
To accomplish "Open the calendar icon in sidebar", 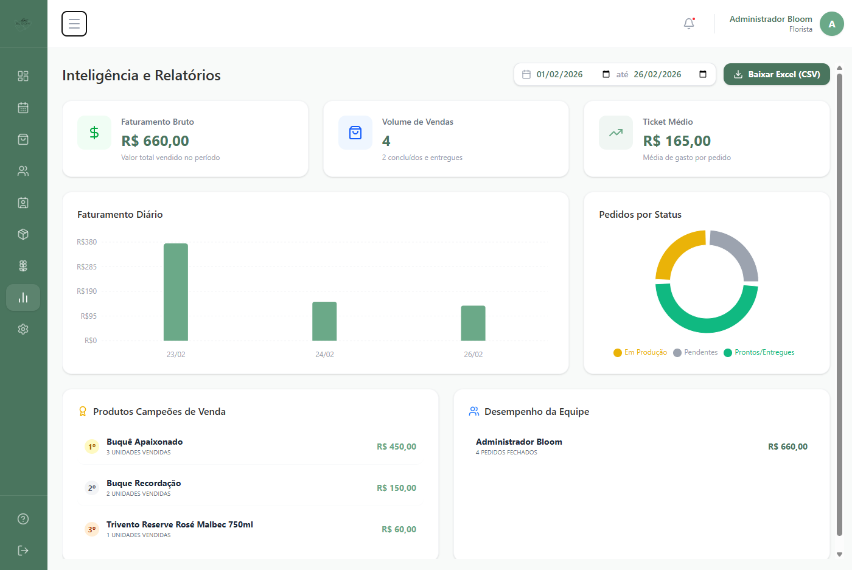I will 23,108.
